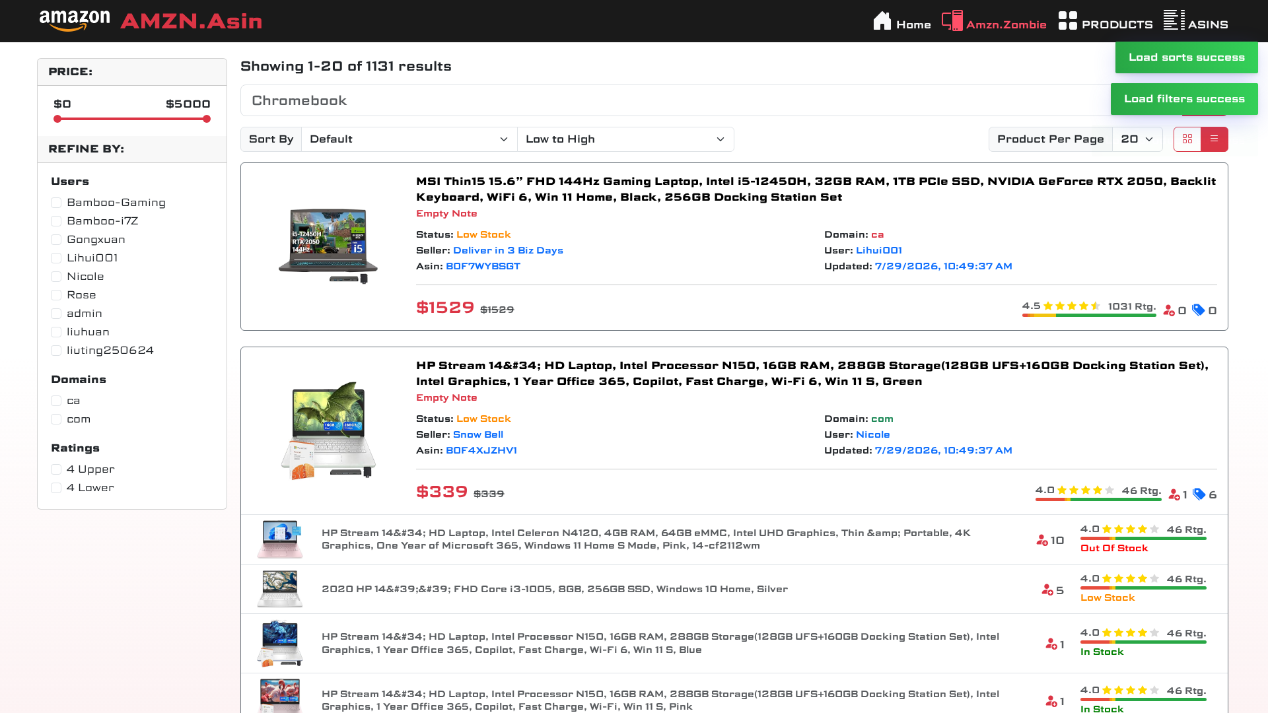
Task: Click the $0 minimum price slider handle
Action: tap(57, 119)
